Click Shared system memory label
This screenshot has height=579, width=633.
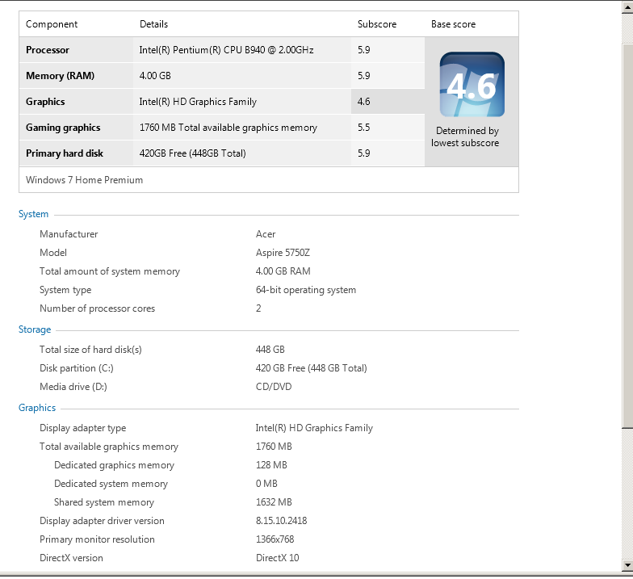[x=104, y=502]
